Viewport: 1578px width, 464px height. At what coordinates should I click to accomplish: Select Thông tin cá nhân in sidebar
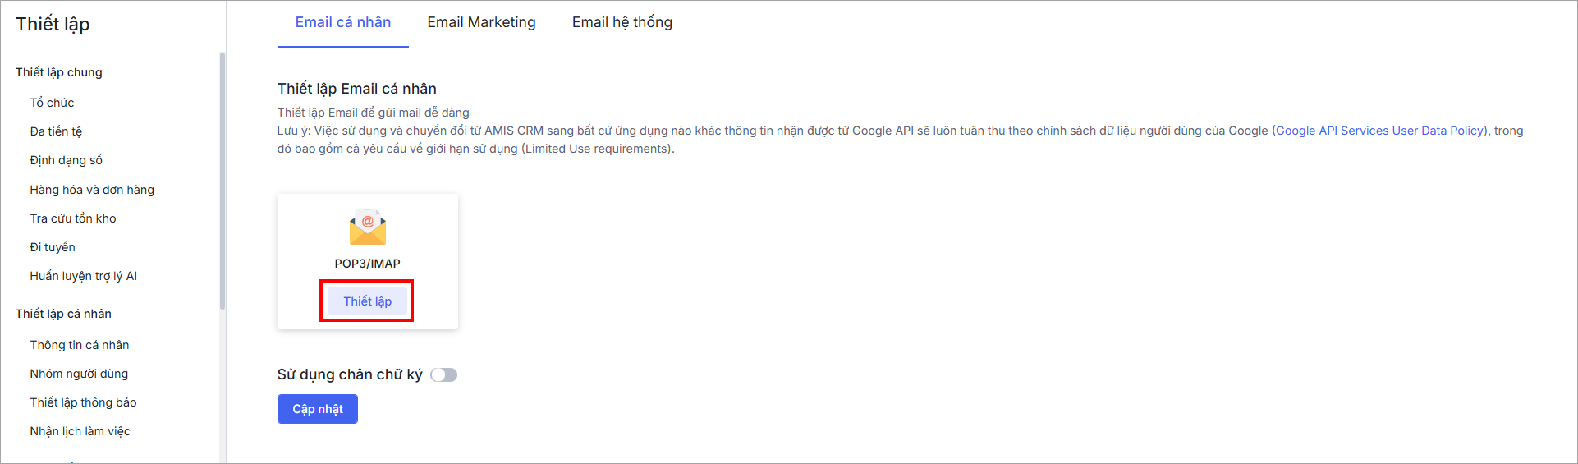(x=80, y=345)
